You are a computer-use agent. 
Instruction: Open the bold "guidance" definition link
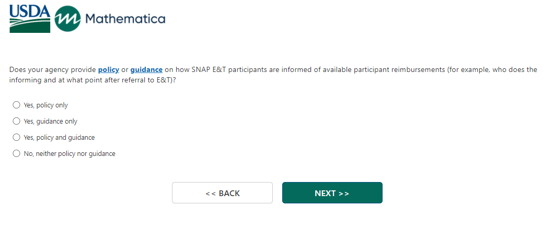click(x=146, y=70)
